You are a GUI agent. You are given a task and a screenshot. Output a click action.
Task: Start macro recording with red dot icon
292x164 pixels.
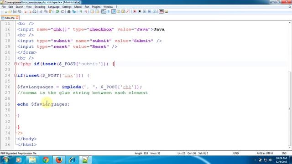(x=135, y=11)
